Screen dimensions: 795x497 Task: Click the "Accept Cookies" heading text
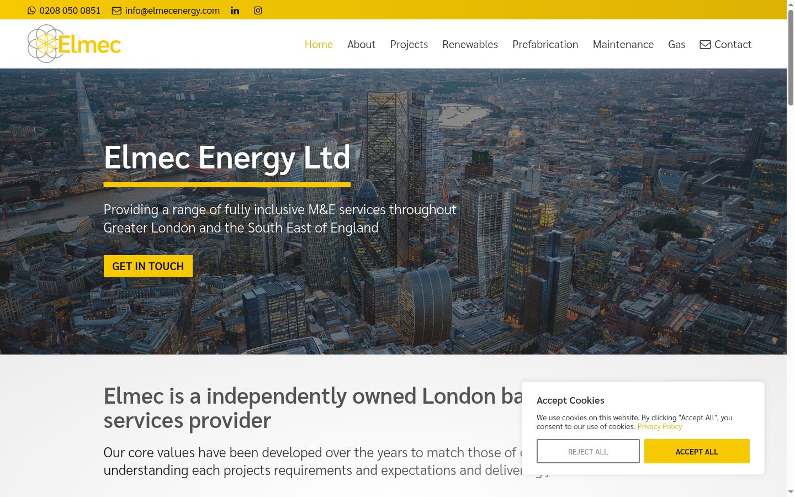(570, 400)
